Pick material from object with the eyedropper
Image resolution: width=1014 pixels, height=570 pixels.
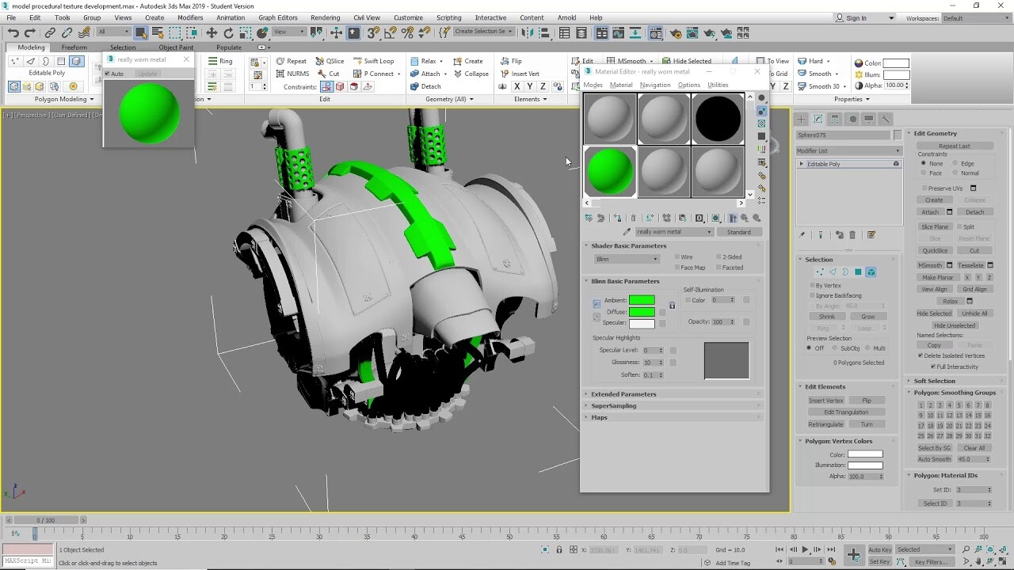(x=627, y=231)
